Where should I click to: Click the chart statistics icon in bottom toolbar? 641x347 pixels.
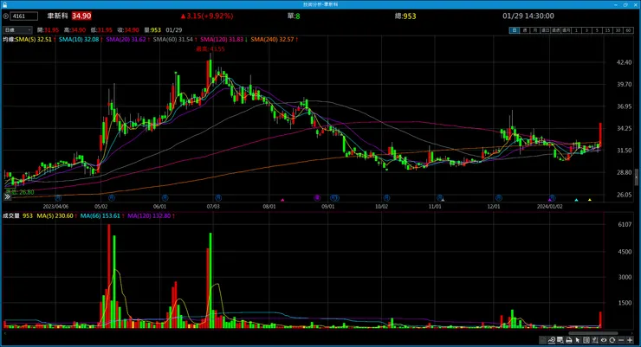tap(542, 340)
